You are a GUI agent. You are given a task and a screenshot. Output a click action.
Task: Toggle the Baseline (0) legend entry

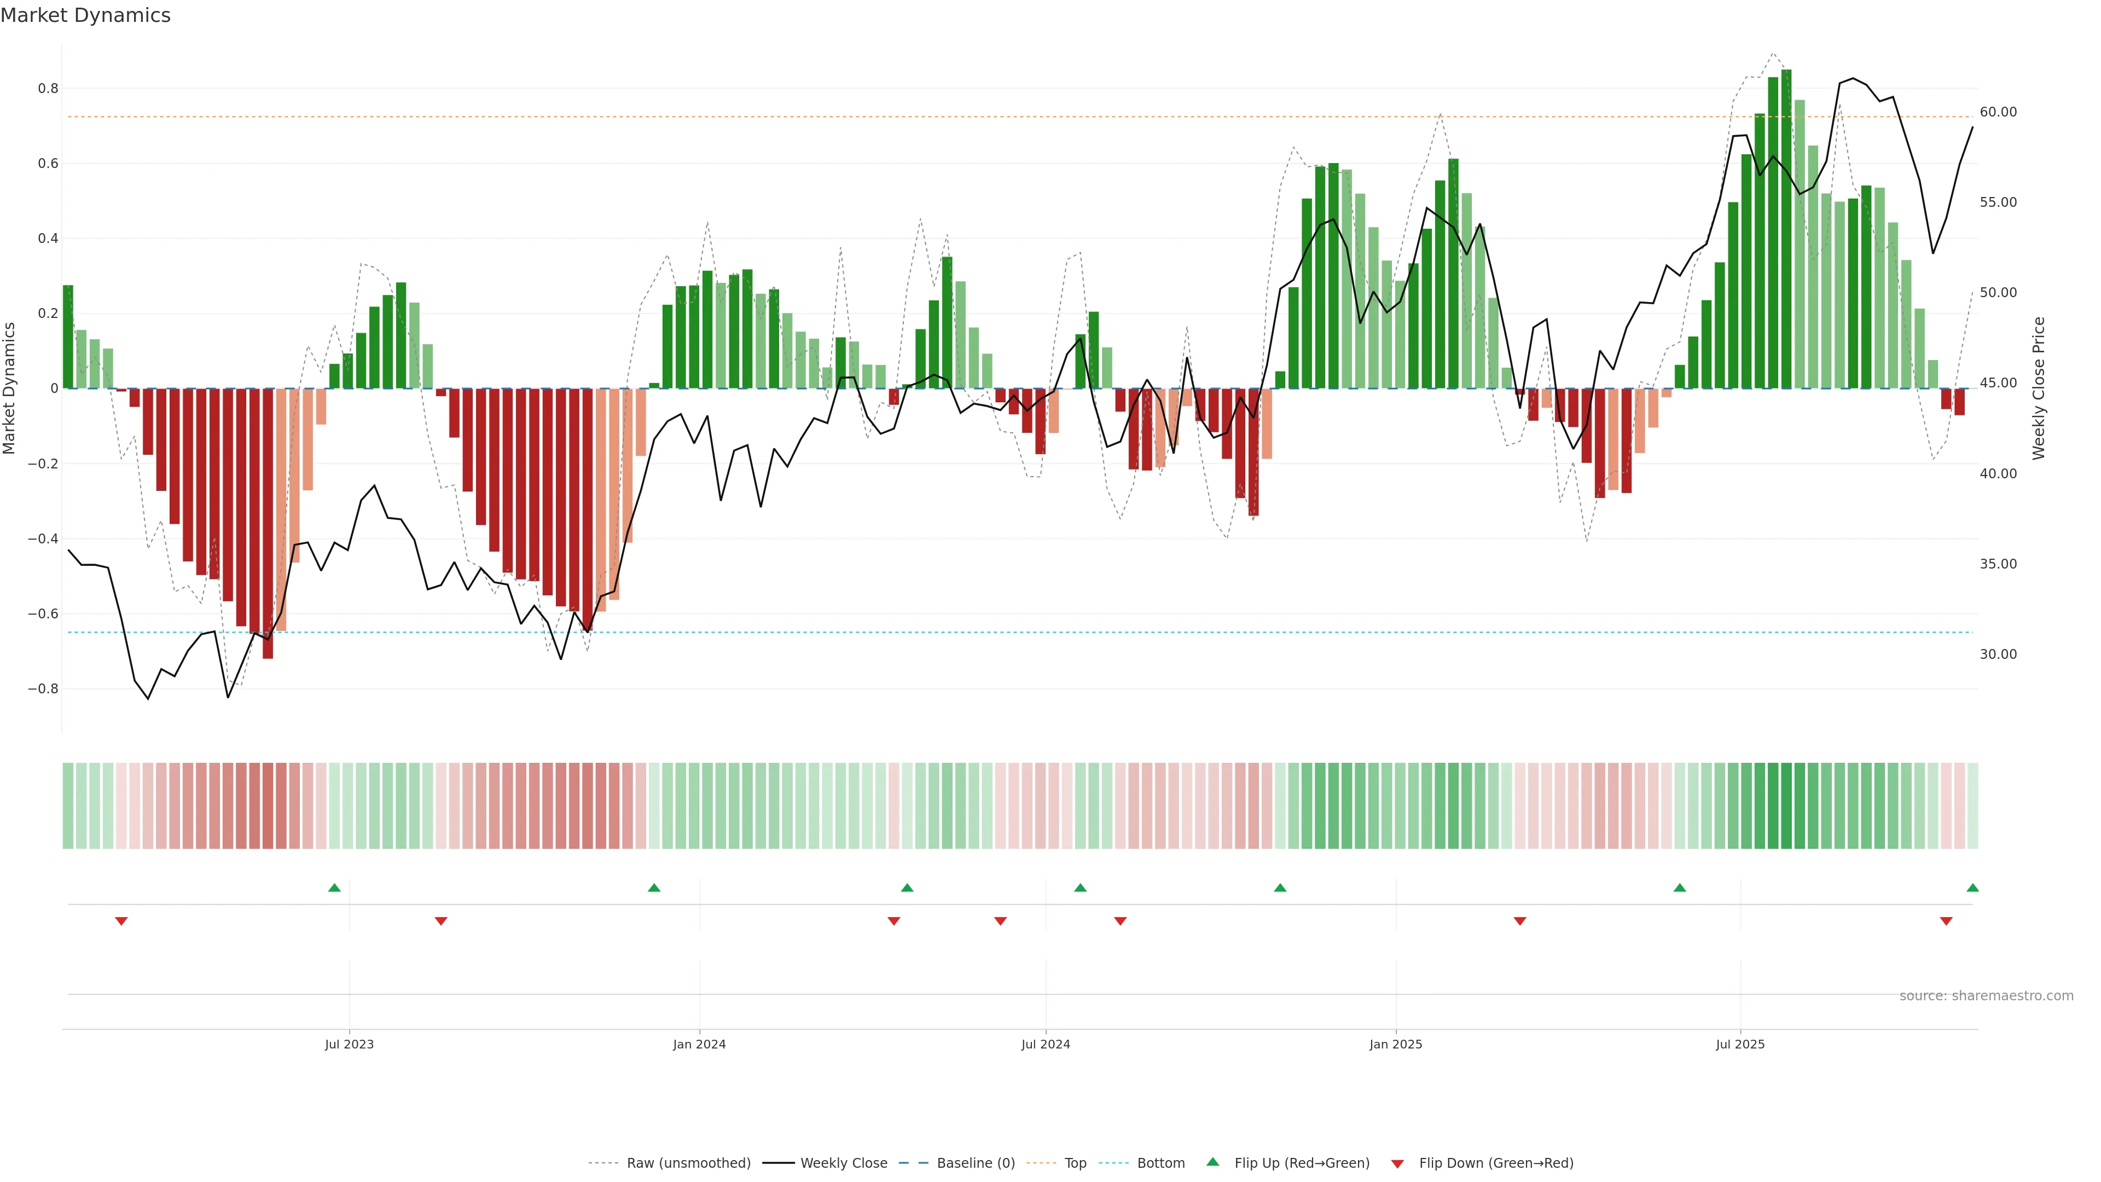pyautogui.click(x=976, y=1163)
